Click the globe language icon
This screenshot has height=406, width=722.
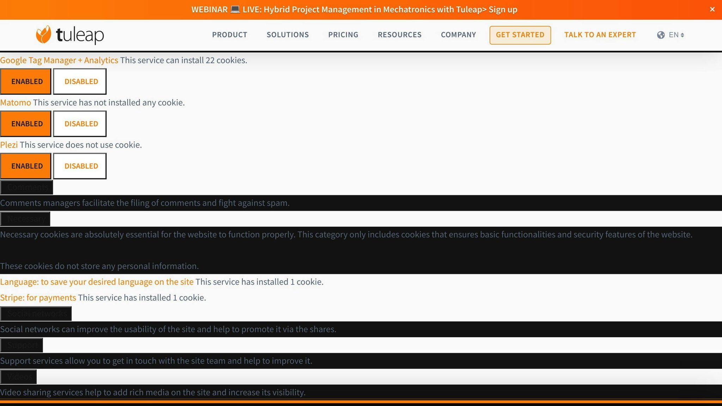pos(661,35)
